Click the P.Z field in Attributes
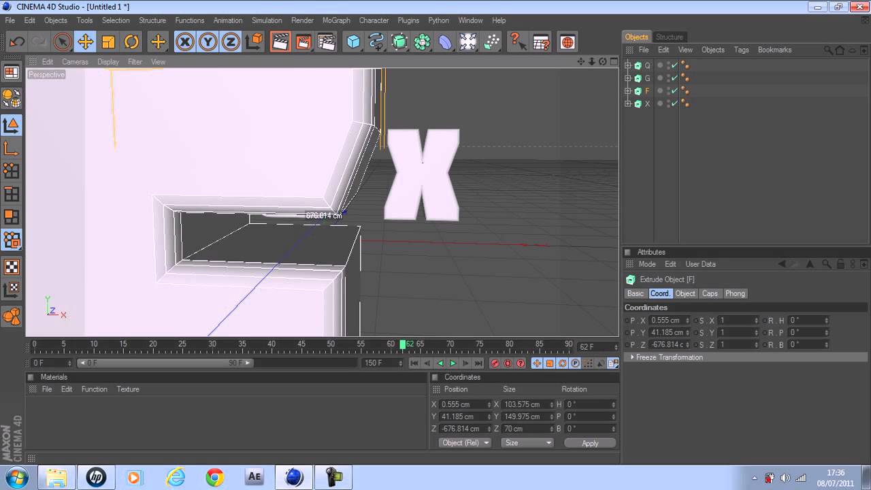 point(670,345)
